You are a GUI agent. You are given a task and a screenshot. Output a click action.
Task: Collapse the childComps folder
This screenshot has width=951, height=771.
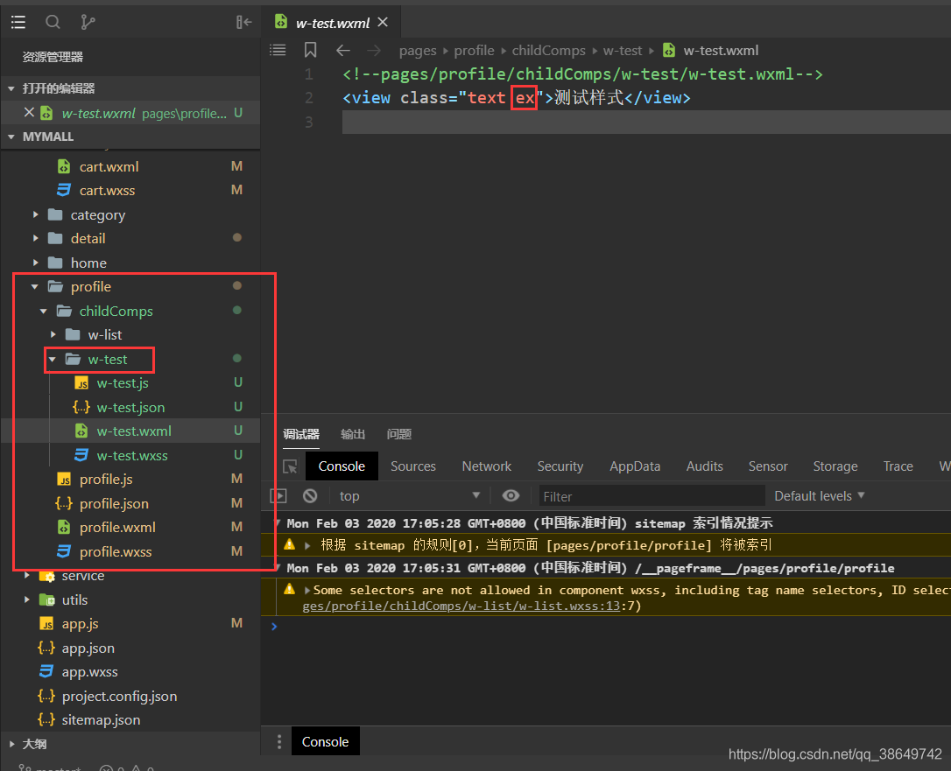tap(44, 311)
